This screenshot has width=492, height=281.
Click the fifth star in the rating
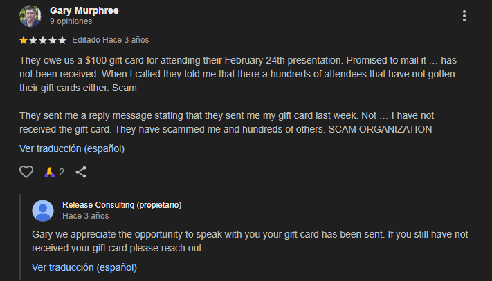click(x=62, y=40)
